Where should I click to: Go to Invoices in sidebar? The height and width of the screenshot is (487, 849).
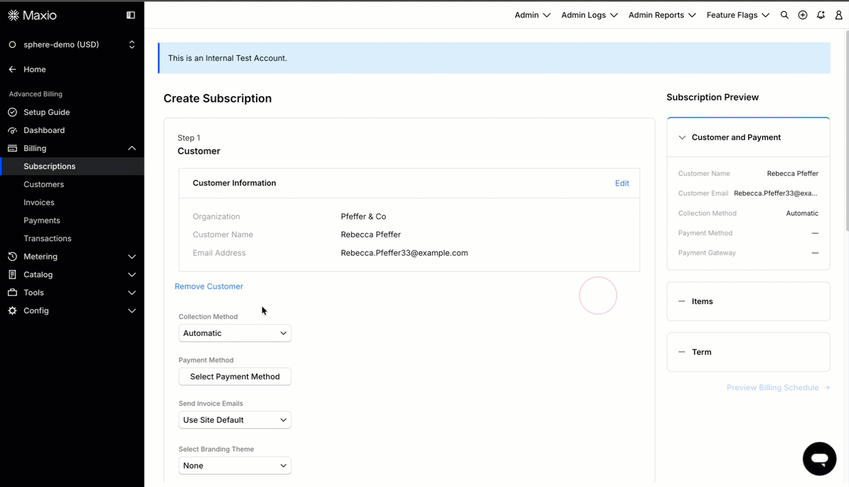pos(39,202)
